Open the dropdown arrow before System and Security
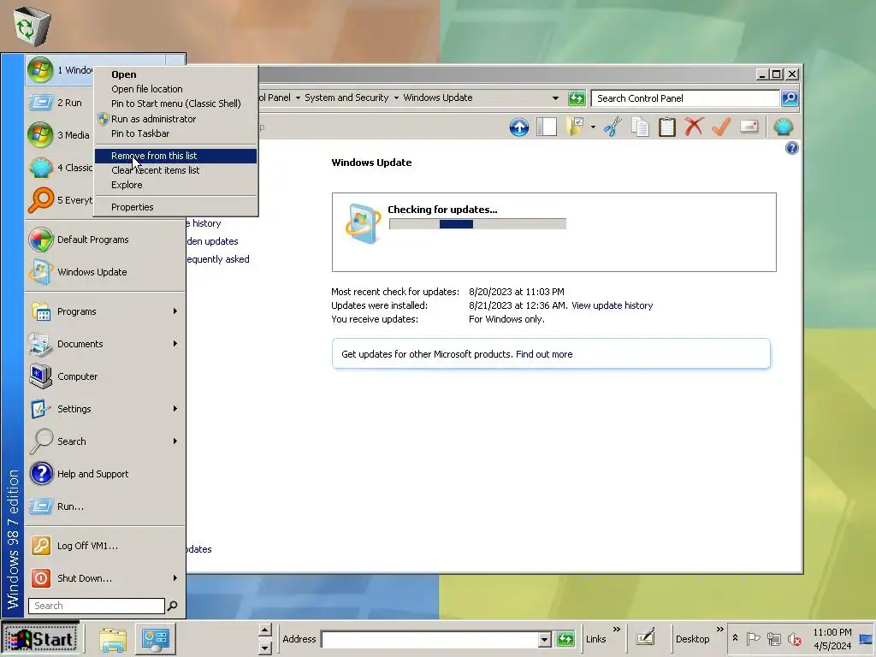 point(298,98)
